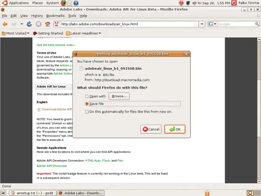
Task: Click the red power/shutdown icon
Action: 234,3
